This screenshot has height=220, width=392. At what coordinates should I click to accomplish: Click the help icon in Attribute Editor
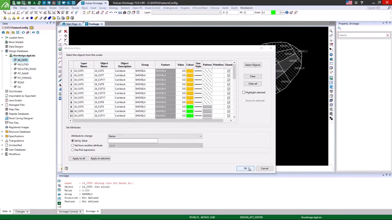(66, 168)
